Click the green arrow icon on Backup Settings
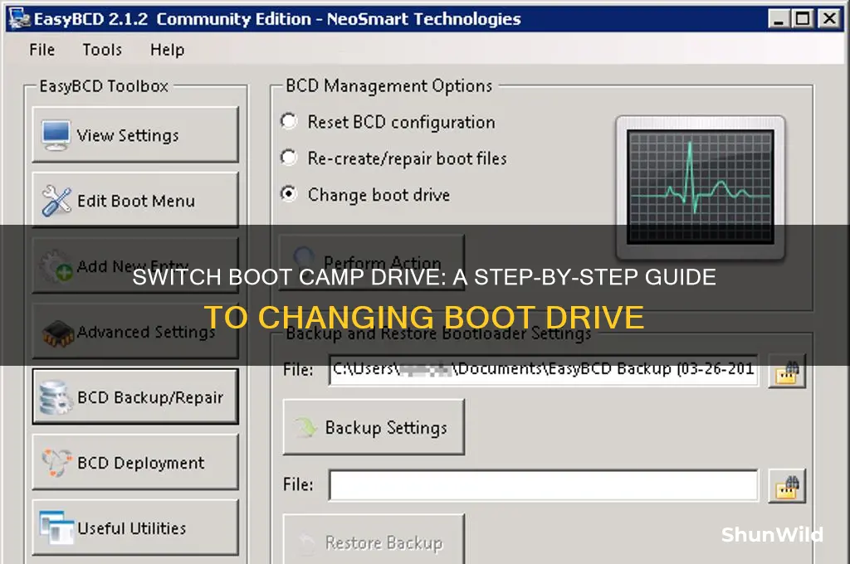Viewport: 850px width, 564px height. click(x=307, y=427)
